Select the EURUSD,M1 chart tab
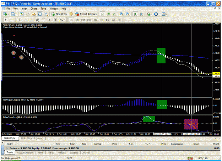 click(x=10, y=138)
